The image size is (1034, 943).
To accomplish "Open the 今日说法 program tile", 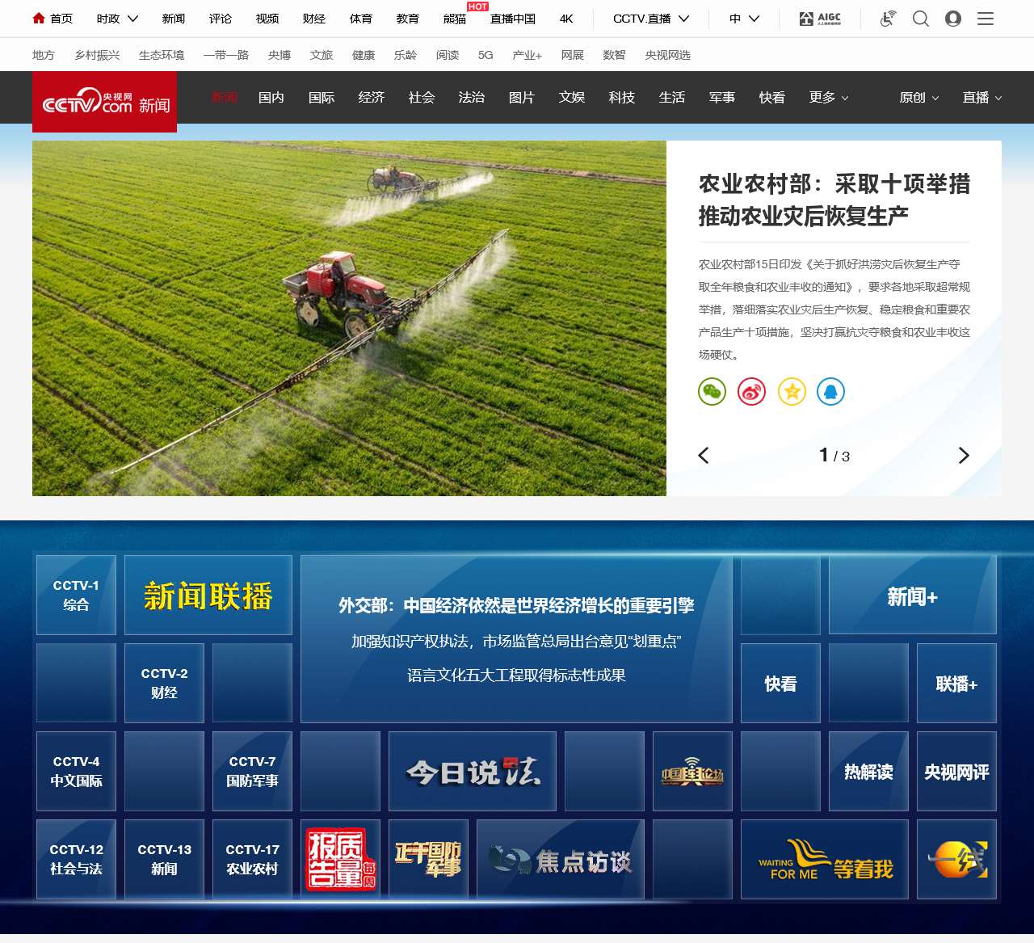I will point(473,771).
